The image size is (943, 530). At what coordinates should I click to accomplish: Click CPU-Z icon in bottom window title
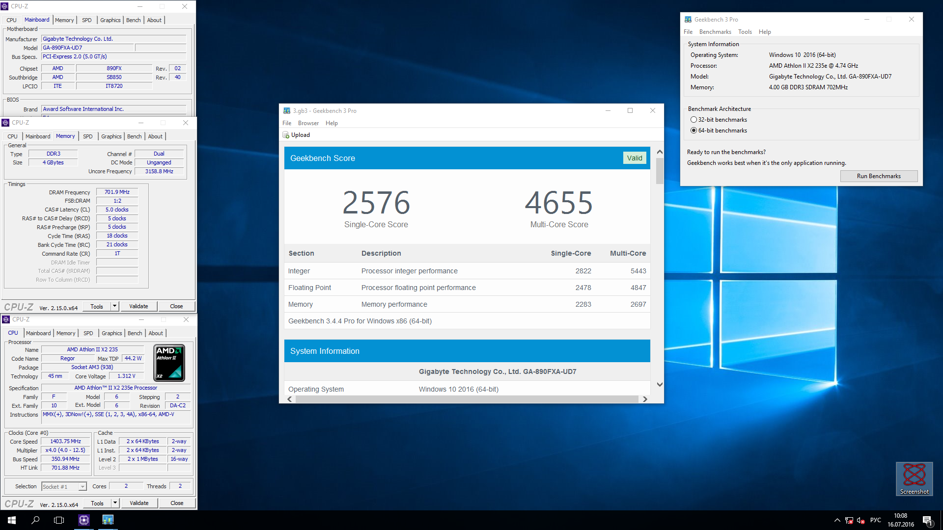point(6,319)
